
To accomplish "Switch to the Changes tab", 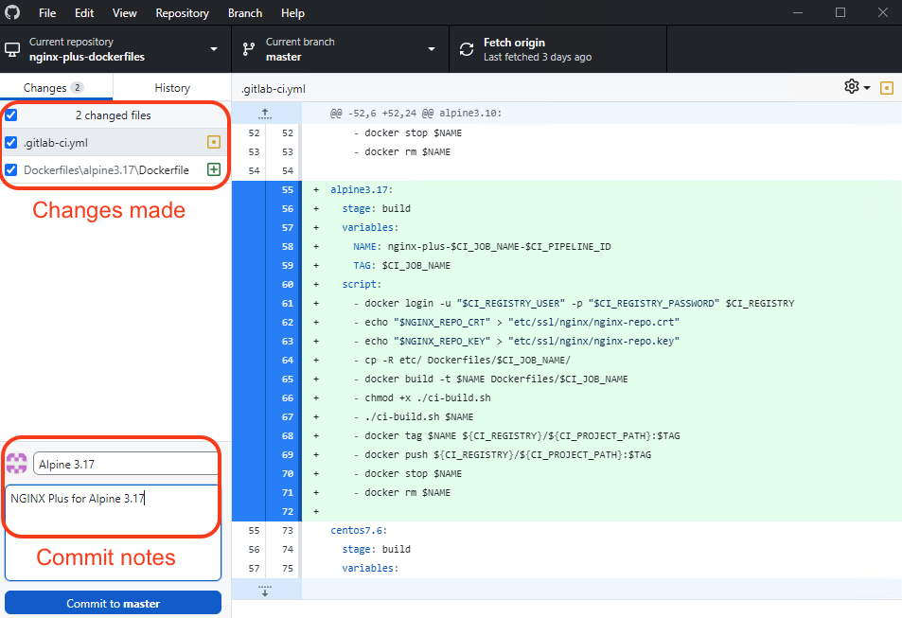I will 57,87.
